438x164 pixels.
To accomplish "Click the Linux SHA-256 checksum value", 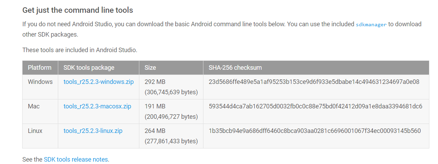I will click(x=315, y=131).
